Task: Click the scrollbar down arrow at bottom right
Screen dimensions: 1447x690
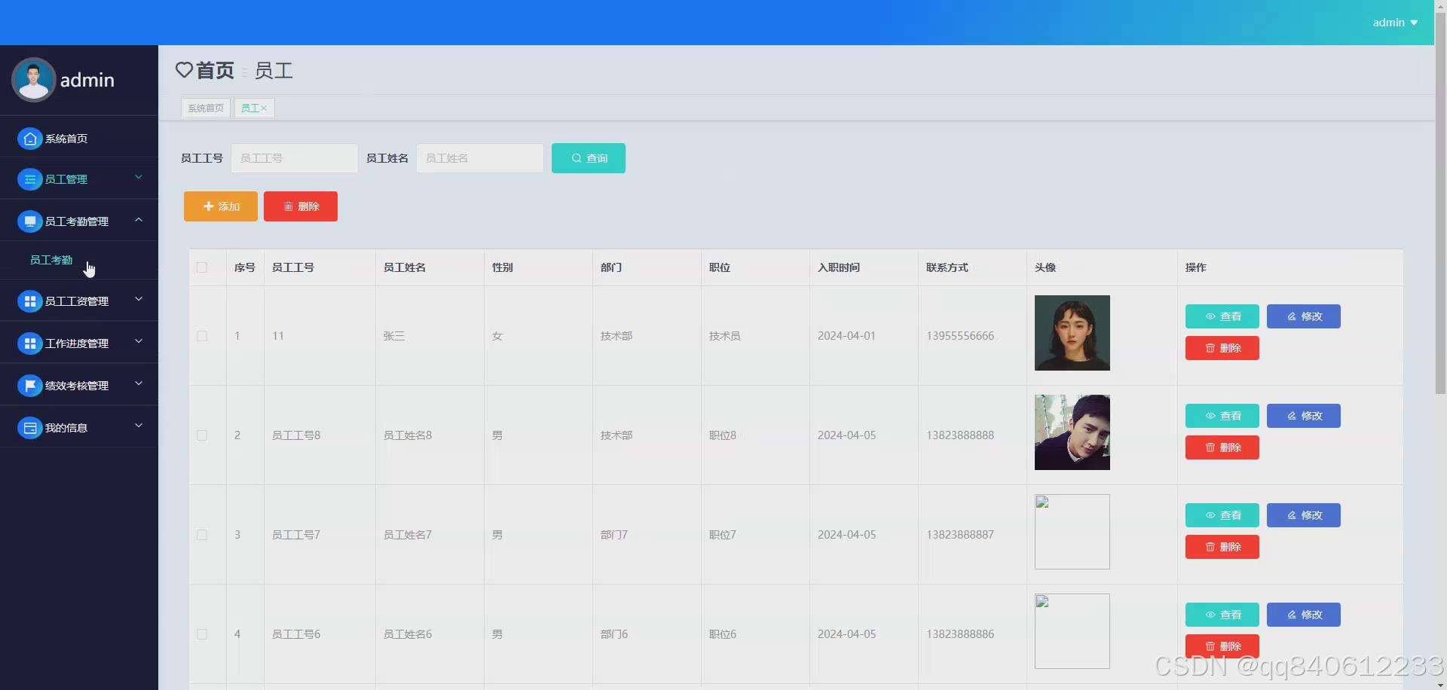Action: coord(1440,684)
